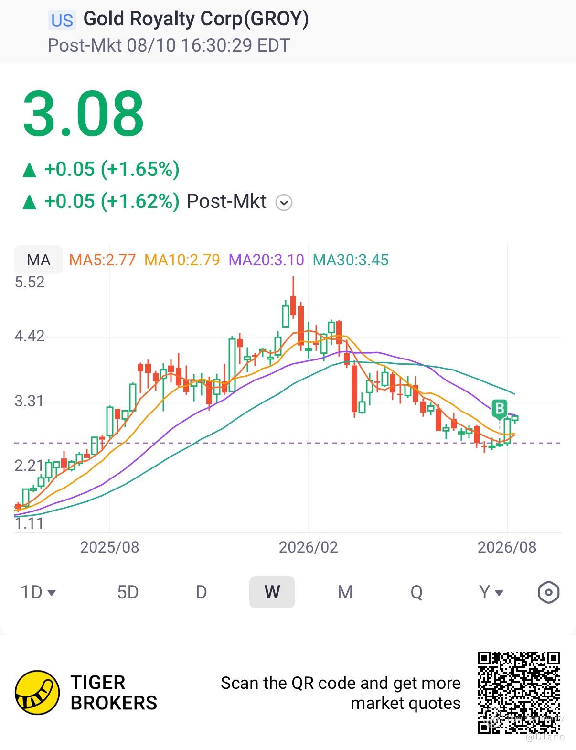Click the US market badge
The image size is (576, 750).
point(62,21)
